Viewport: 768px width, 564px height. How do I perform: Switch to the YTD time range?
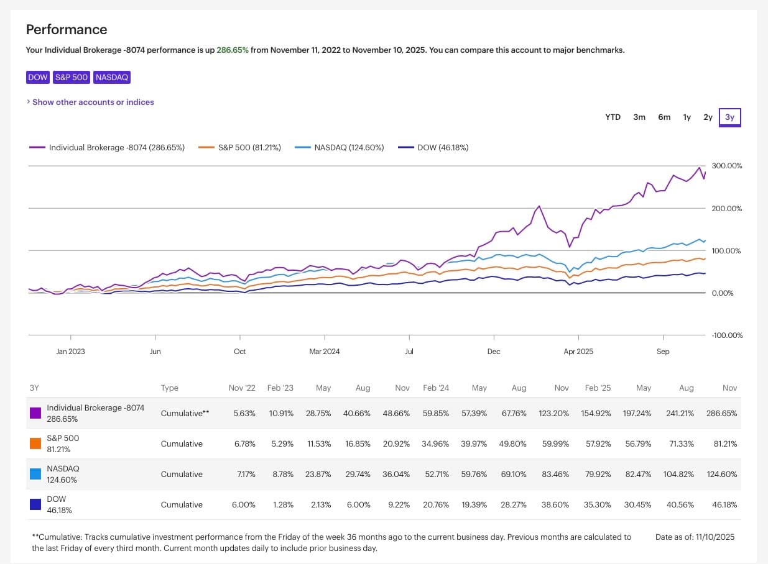click(x=613, y=117)
